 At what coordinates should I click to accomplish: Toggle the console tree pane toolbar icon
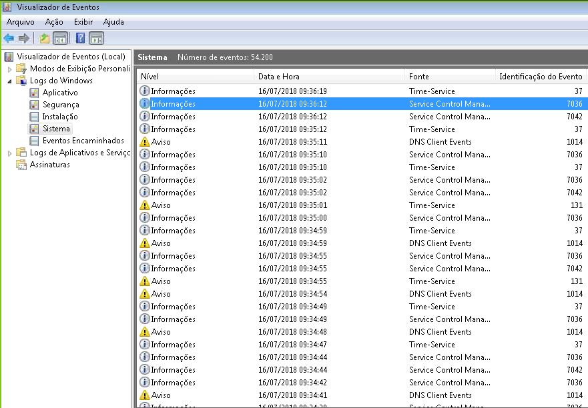tap(60, 38)
